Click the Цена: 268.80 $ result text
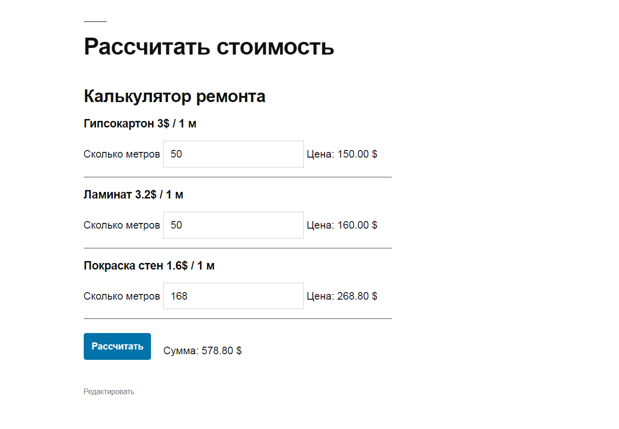The image size is (619, 429). [x=342, y=296]
